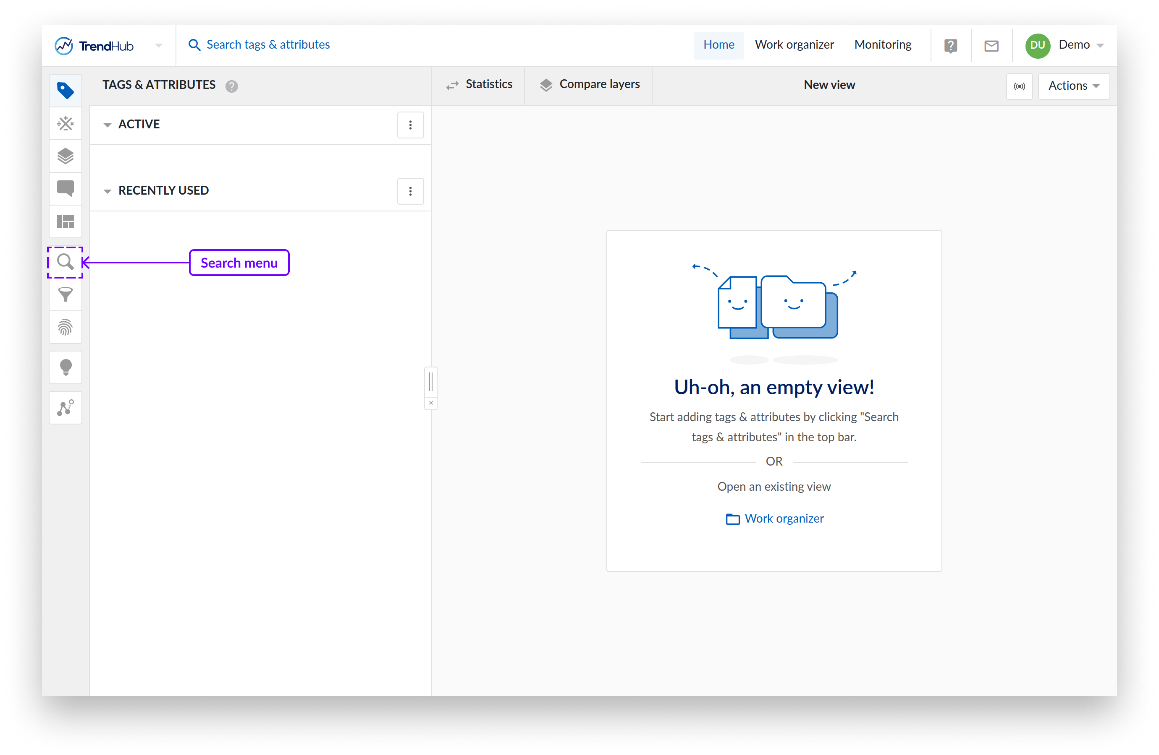Collapse the RECENTLY USED section

107,191
